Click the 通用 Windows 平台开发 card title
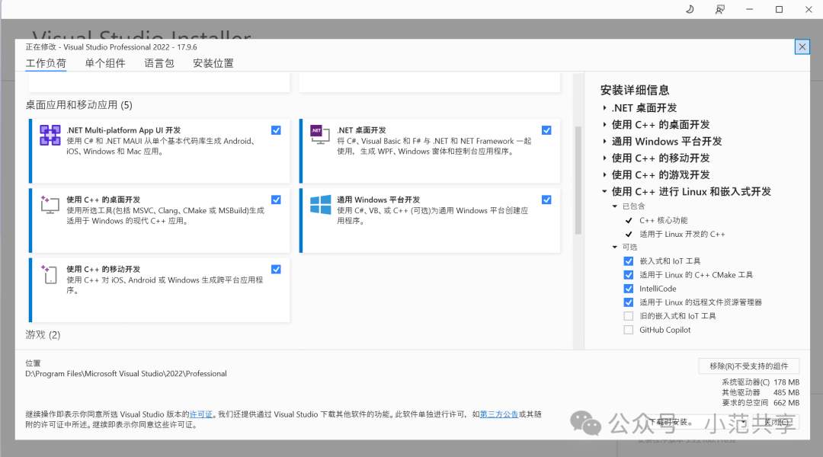The height and width of the screenshot is (457, 823). click(x=379, y=200)
